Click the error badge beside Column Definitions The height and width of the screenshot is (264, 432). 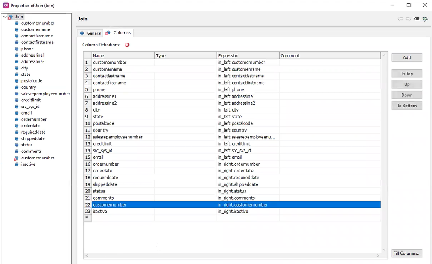(127, 45)
